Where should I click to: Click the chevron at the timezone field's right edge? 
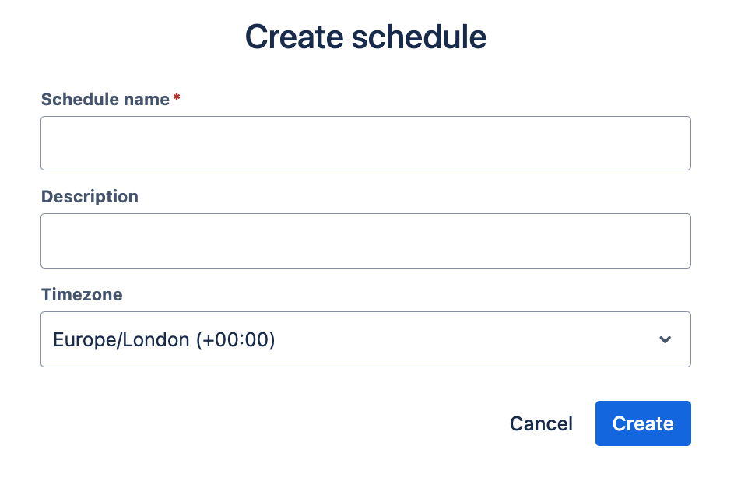(x=665, y=339)
